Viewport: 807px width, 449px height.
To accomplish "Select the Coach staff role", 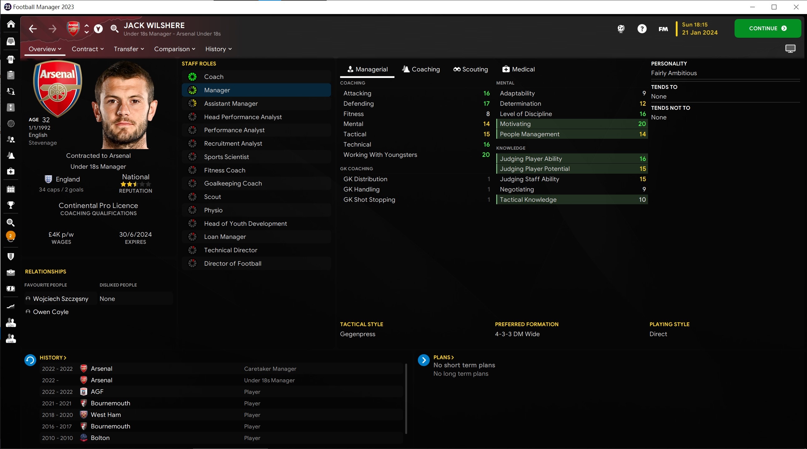I will pos(256,77).
